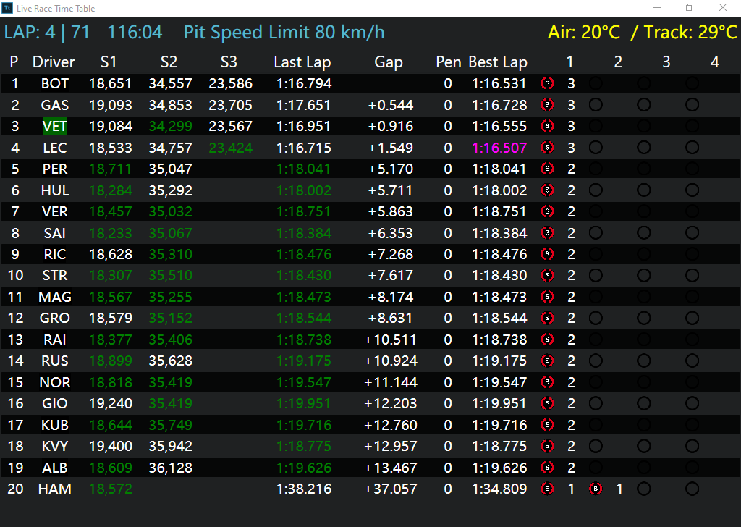
Task: Click the Gap column header
Action: 389,62
